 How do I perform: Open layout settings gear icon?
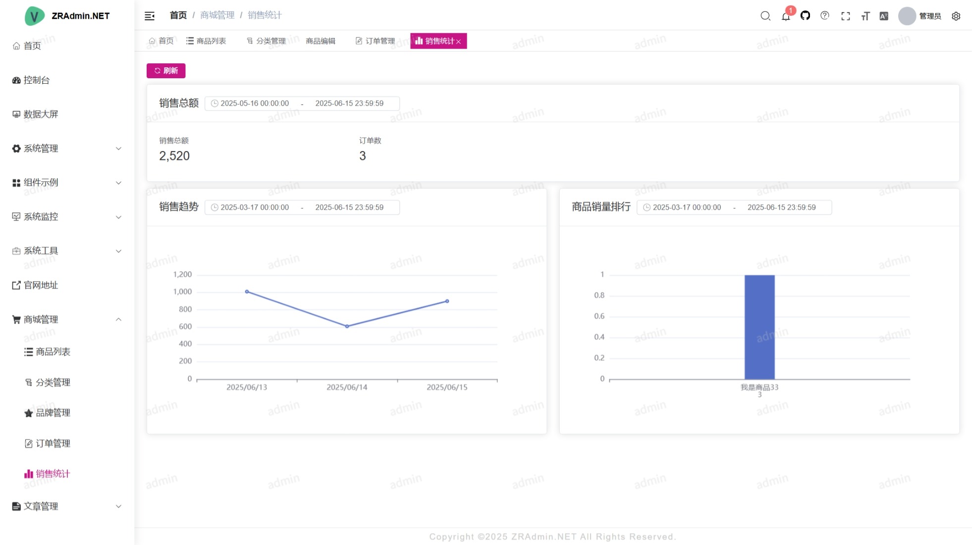[956, 16]
